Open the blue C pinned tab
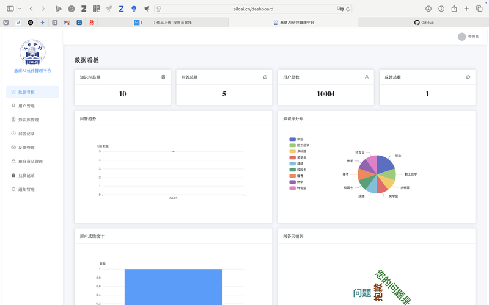The width and height of the screenshot is (489, 305). coord(79,23)
